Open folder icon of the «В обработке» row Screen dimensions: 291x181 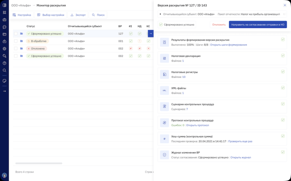click(x=21, y=41)
